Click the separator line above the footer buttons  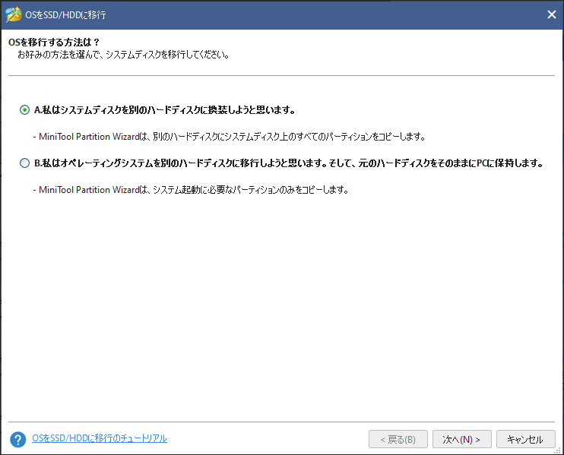point(281,422)
